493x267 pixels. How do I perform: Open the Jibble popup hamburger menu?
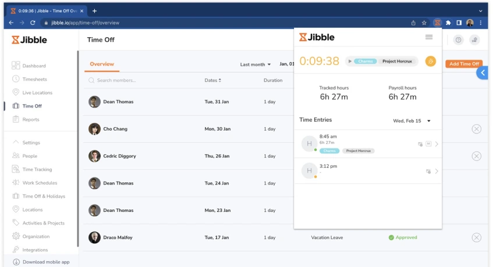(429, 37)
